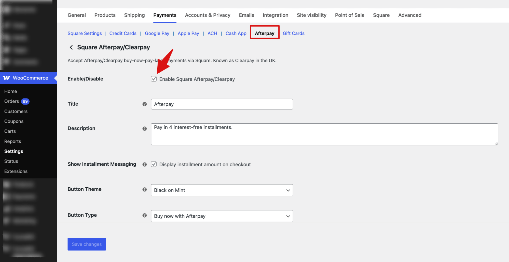This screenshot has width=509, height=262.
Task: Click the back chevron beside Square Afterpay/Clearpay
Action: pyautogui.click(x=71, y=47)
